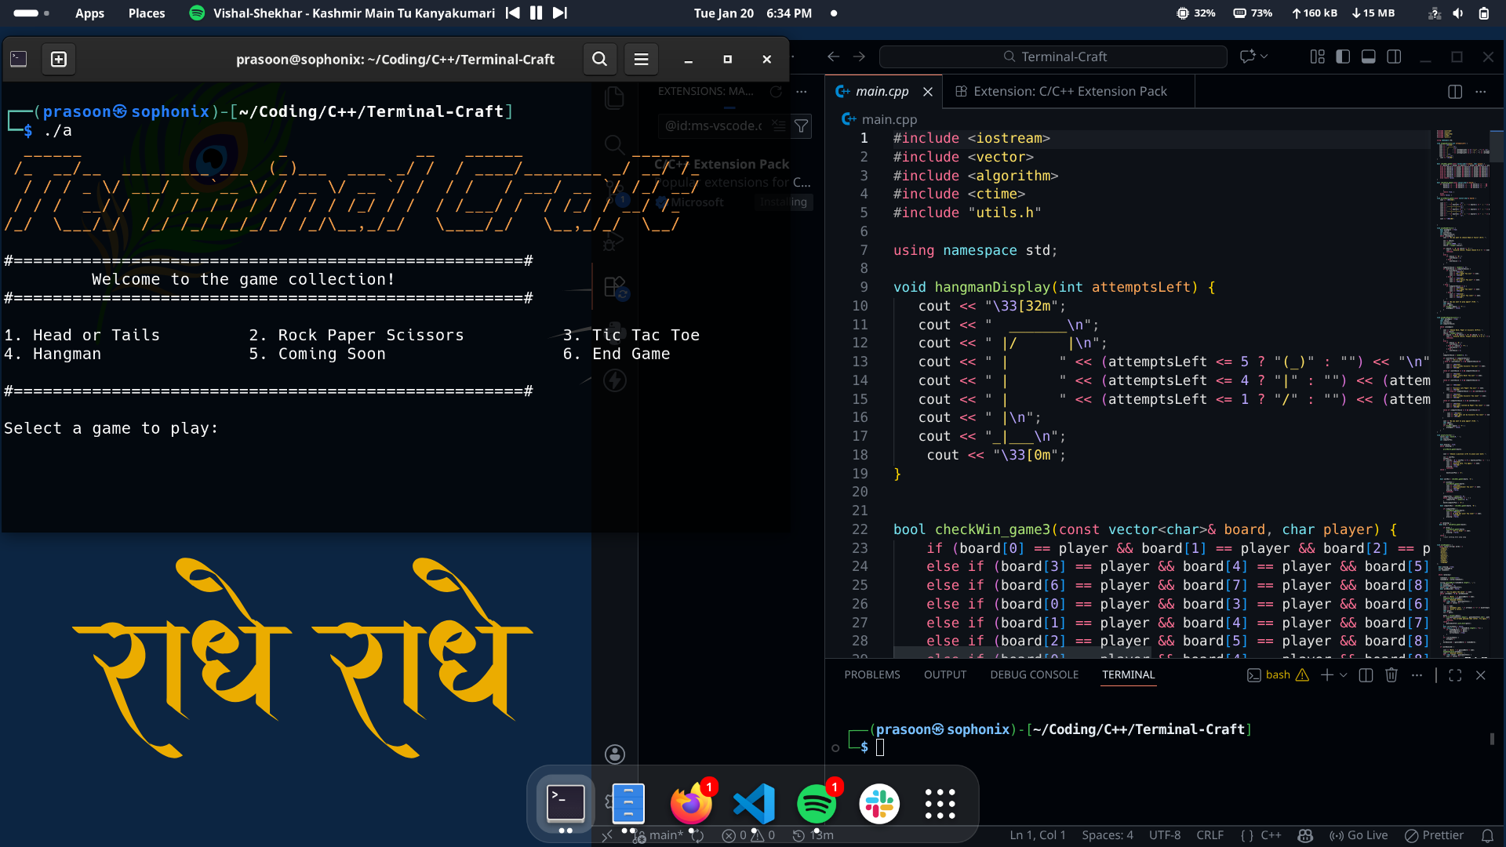Switch to the PROBLEMS panel tab
The height and width of the screenshot is (847, 1506).
(871, 674)
